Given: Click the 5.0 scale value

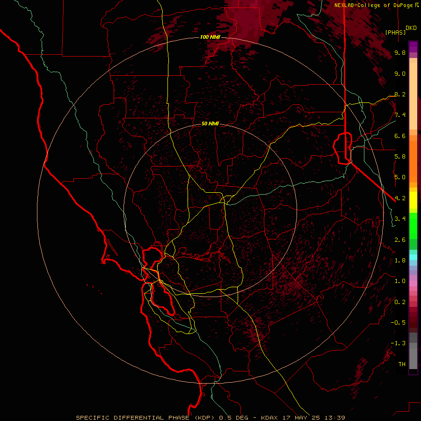Looking at the screenshot, I should coord(400,177).
